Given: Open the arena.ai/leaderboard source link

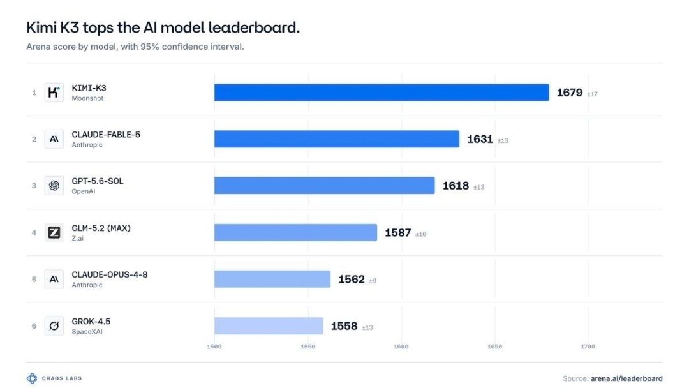Looking at the screenshot, I should tap(626, 378).
